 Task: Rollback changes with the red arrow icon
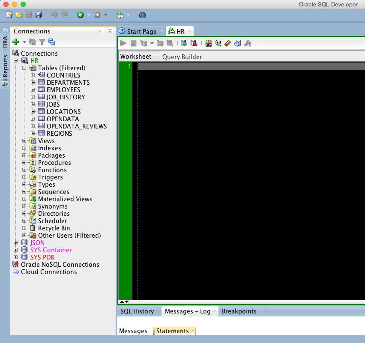coord(194,43)
